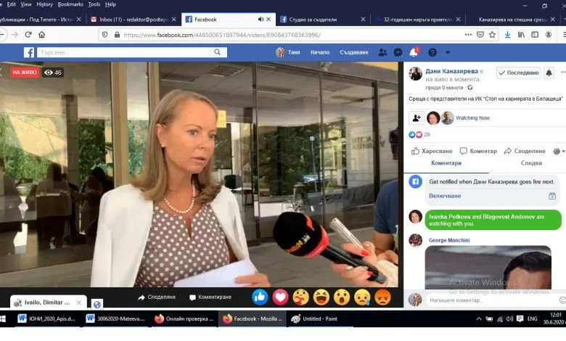Open the comment-as profile selector dropdown
The height and width of the screenshot is (341, 566).
559,151
